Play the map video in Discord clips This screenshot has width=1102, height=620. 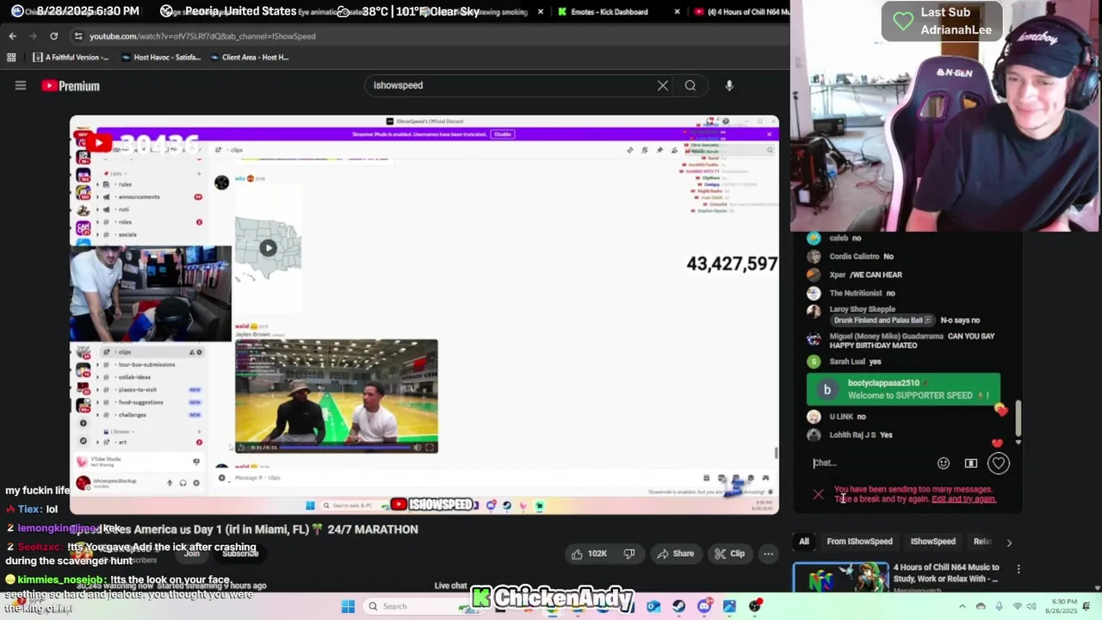coord(268,248)
